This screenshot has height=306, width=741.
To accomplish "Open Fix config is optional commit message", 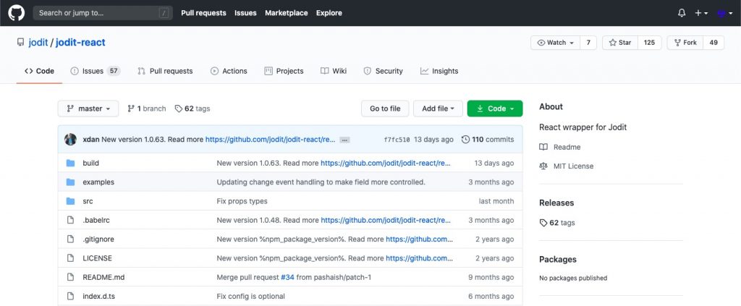I will [x=250, y=297].
